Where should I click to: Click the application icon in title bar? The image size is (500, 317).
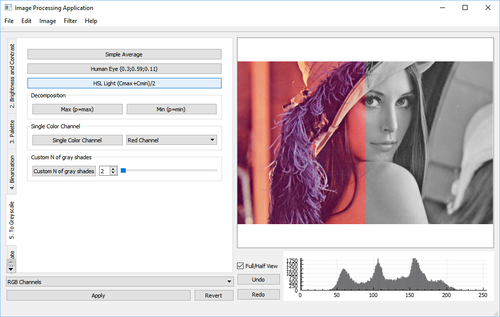tap(8, 7)
